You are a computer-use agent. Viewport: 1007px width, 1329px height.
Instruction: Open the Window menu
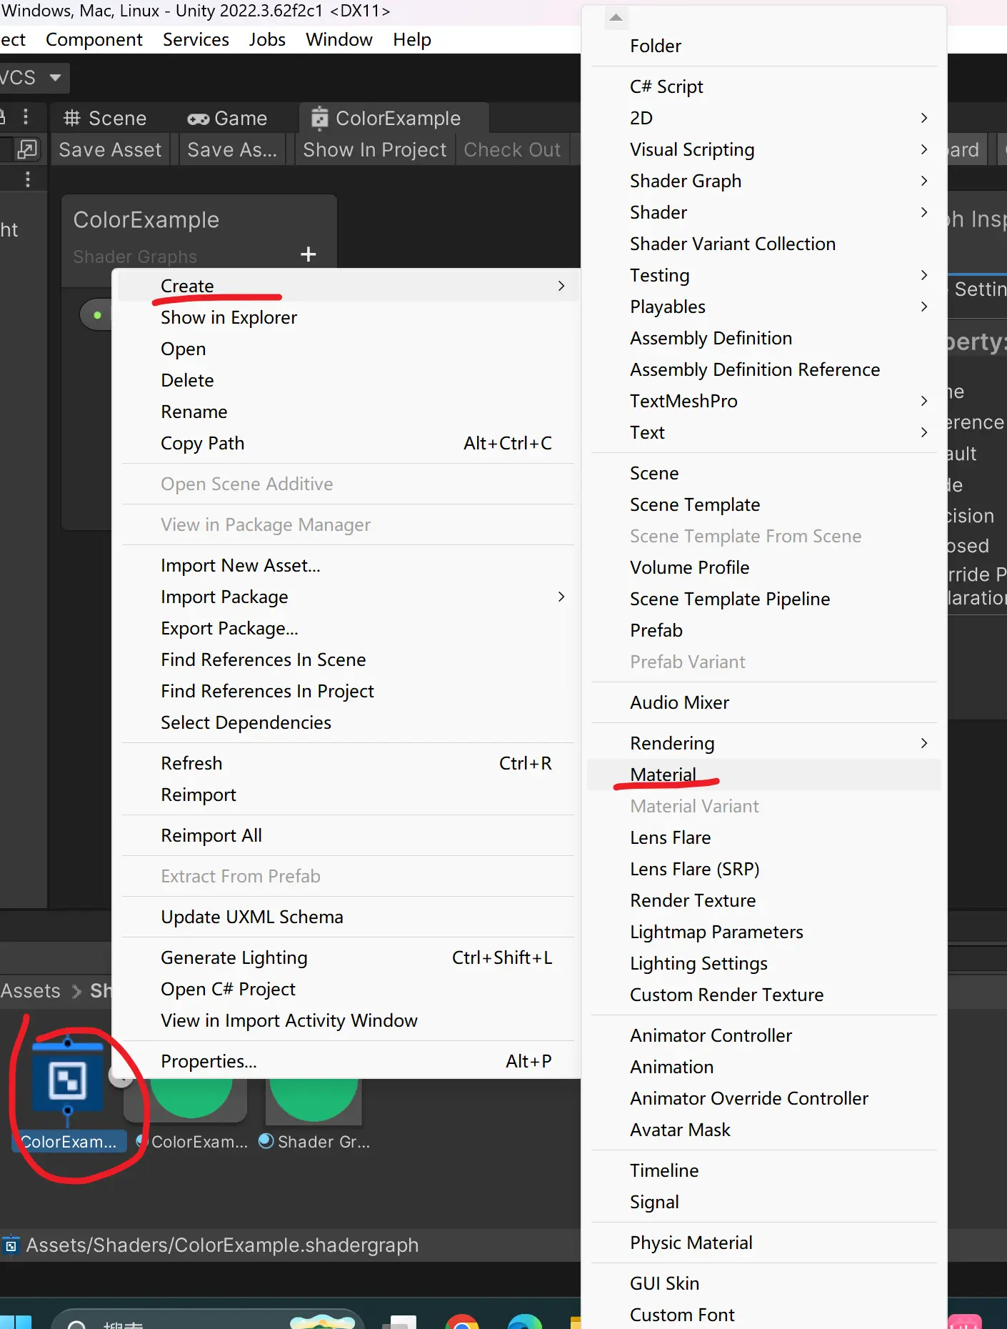pyautogui.click(x=339, y=39)
